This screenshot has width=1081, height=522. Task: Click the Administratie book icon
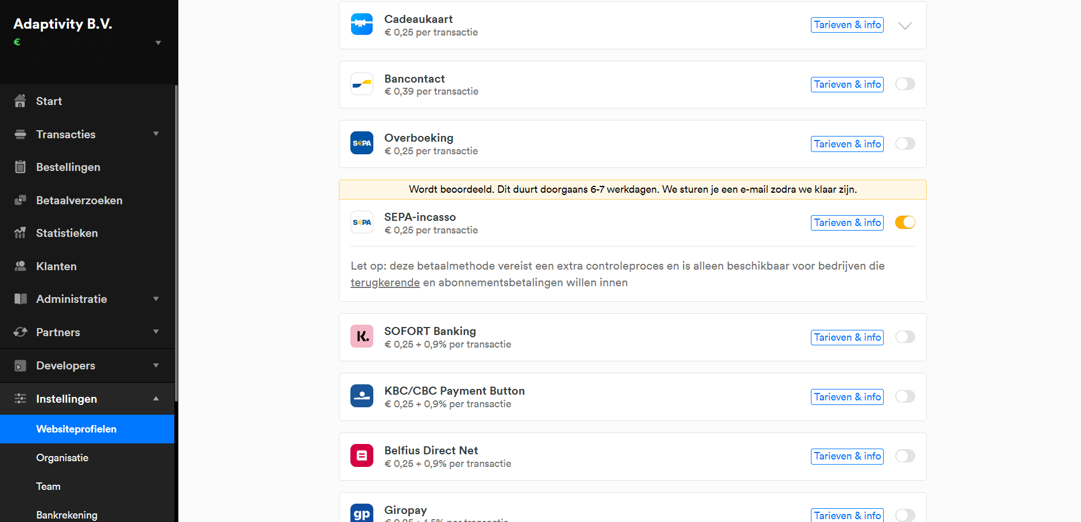20,299
